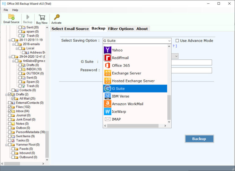Click the dropdown list vertical scrollbar thumb
Screen dimensions: 235x171
(x=169, y=107)
